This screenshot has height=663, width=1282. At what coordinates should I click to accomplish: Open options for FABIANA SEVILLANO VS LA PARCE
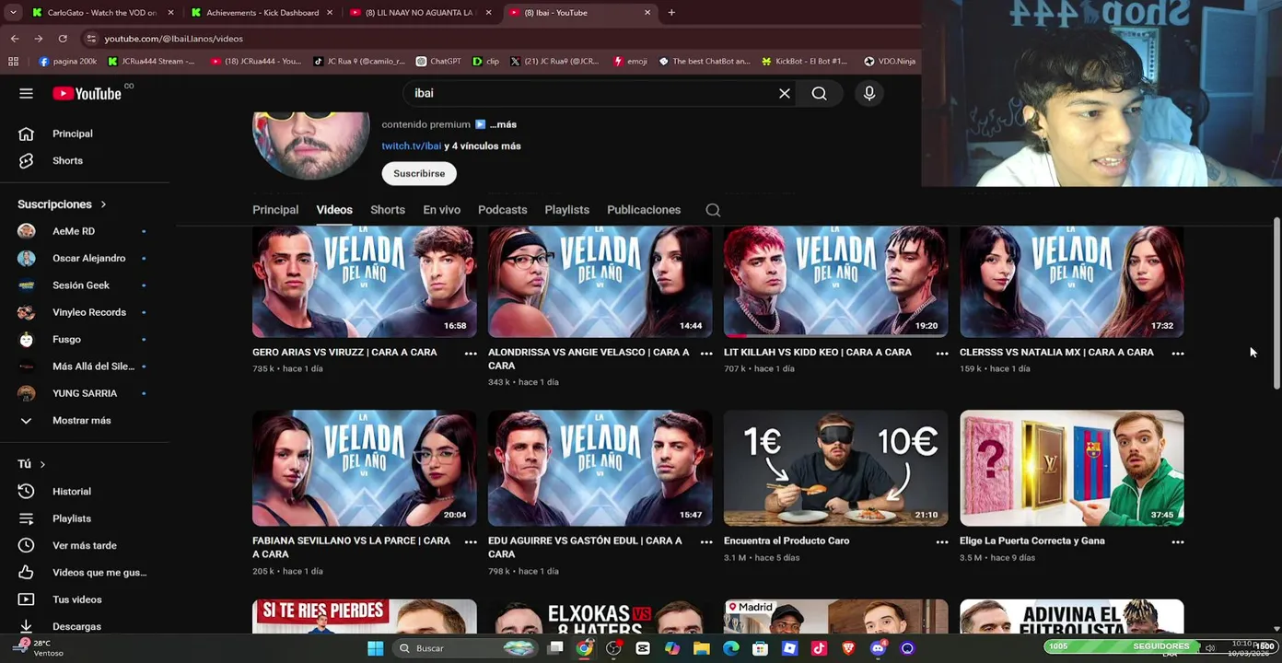(471, 541)
